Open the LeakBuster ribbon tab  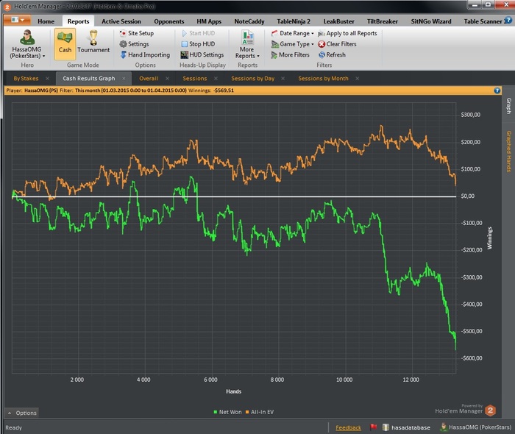(x=338, y=21)
